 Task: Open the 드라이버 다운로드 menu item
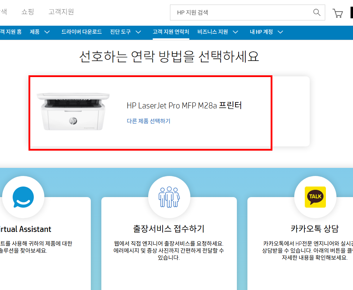coord(81,32)
